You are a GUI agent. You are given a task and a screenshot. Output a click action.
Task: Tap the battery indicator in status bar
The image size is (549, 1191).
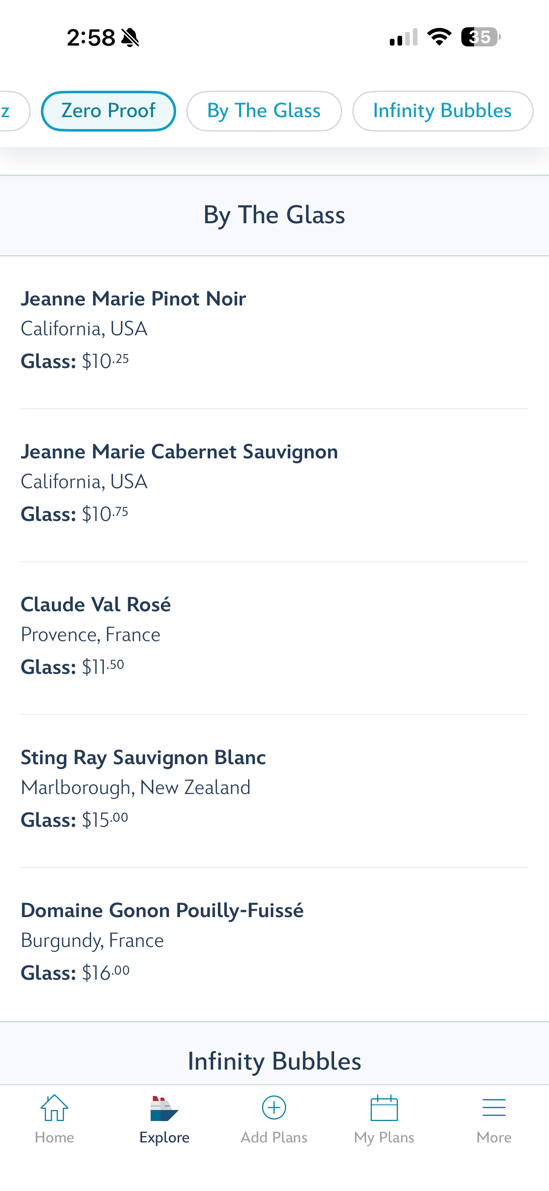click(x=480, y=37)
